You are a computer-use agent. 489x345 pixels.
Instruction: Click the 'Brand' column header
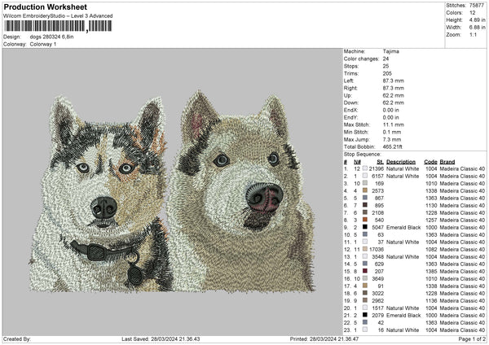click(447, 162)
